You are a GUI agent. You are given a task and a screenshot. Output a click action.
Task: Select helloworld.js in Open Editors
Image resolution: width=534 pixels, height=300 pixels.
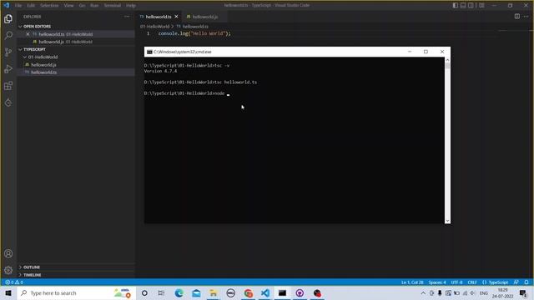76,42
